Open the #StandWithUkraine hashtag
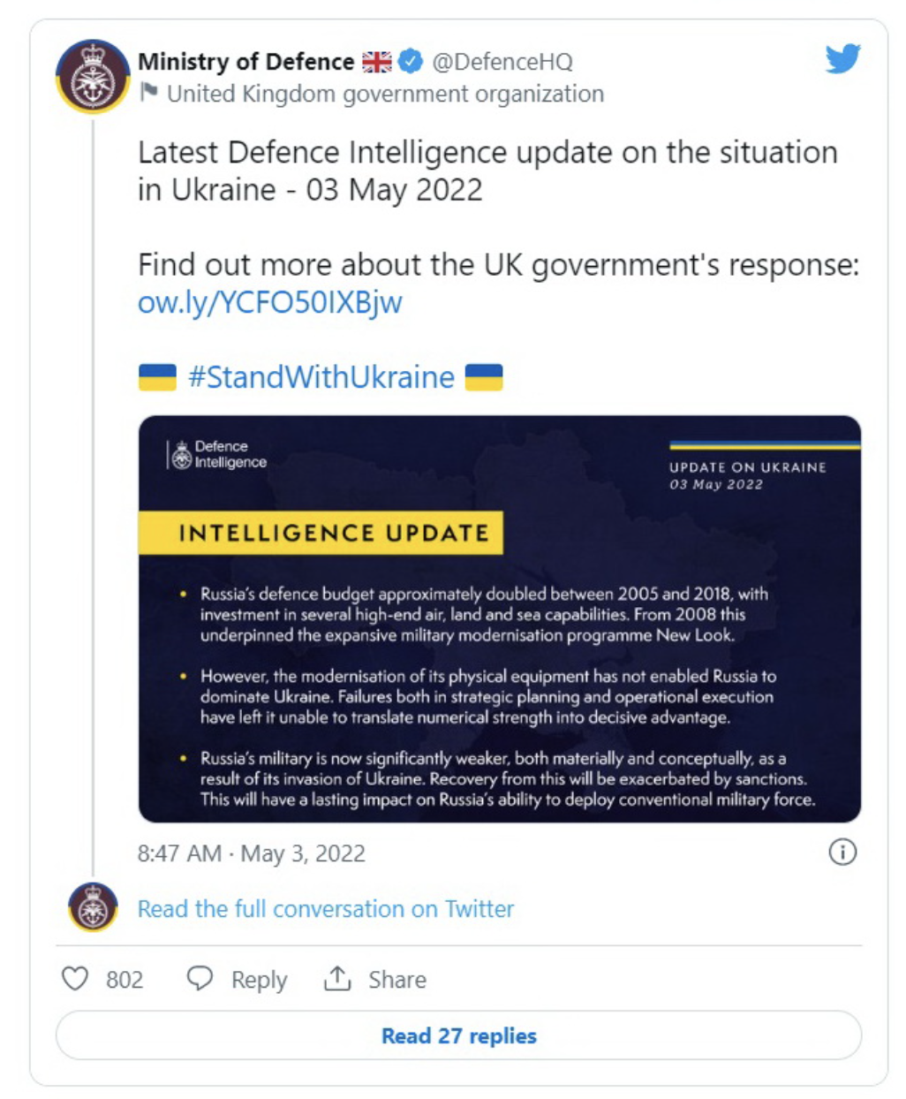This screenshot has height=1099, width=906. (x=321, y=377)
